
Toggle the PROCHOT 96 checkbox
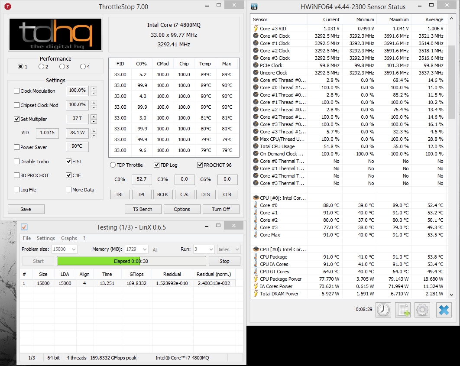coord(200,165)
